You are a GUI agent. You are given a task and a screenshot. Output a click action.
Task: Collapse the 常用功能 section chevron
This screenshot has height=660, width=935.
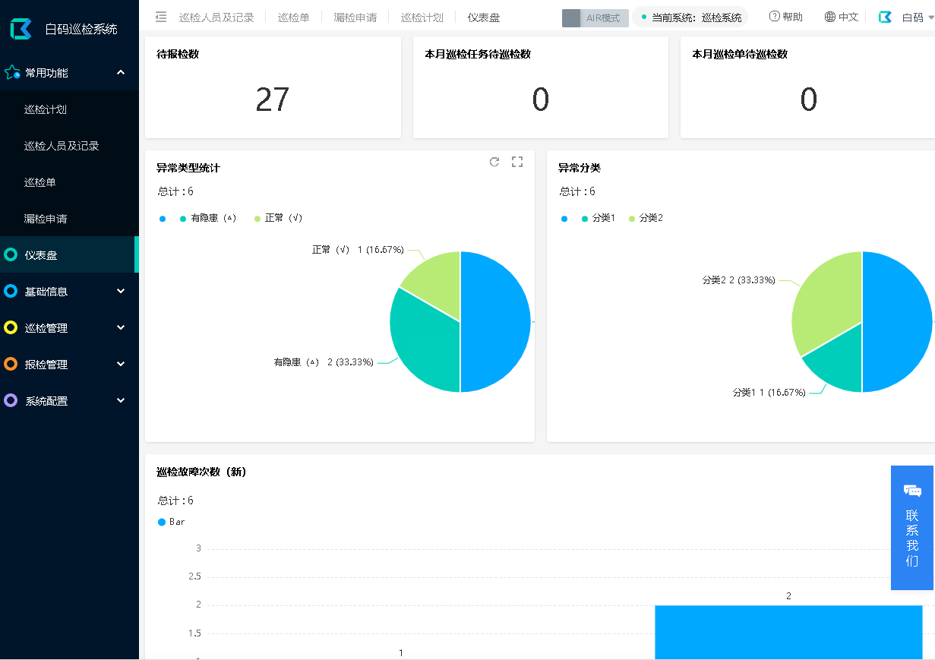click(121, 72)
